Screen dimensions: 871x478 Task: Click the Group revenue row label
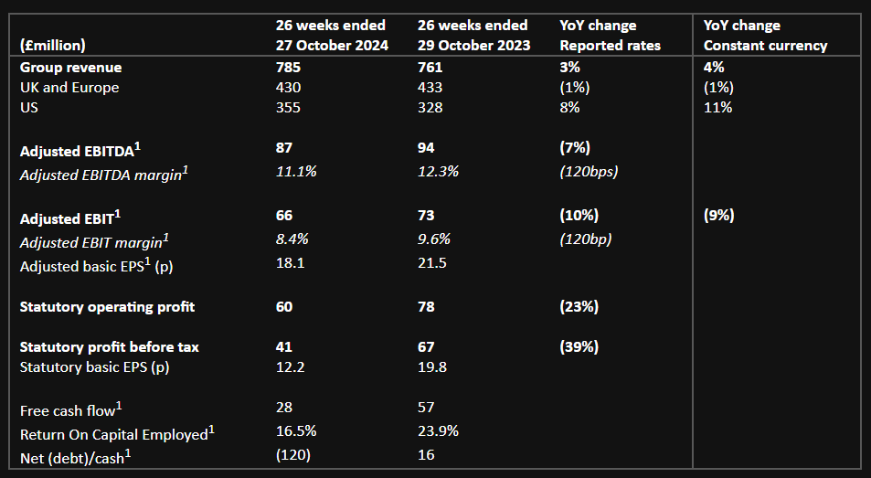70,68
